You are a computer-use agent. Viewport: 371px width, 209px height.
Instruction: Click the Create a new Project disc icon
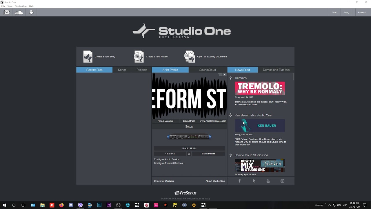click(139, 57)
